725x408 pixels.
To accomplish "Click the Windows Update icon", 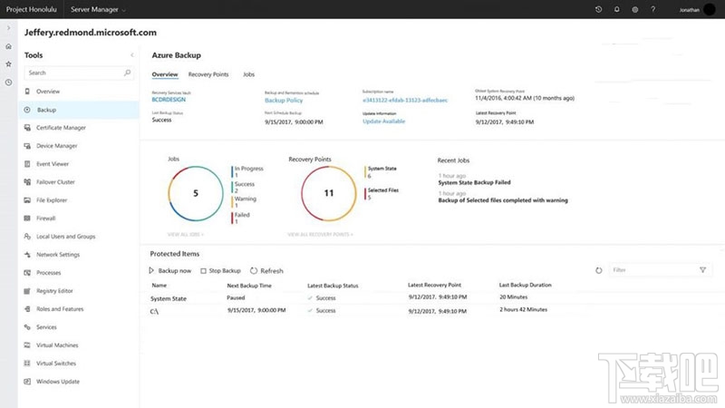I will [27, 381].
